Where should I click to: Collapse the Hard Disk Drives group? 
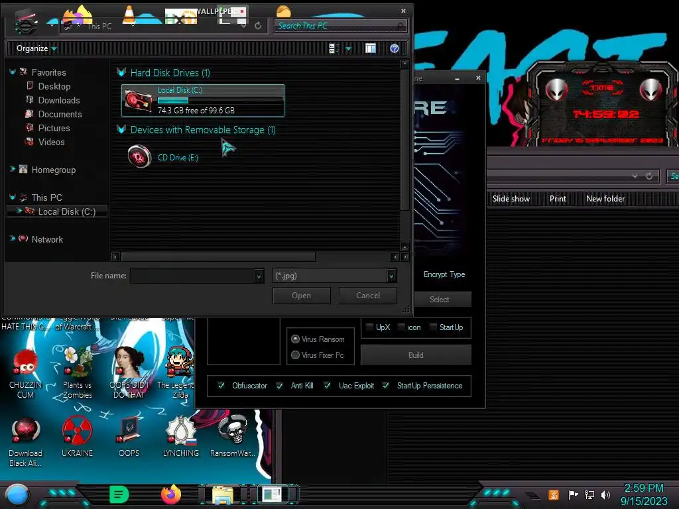pyautogui.click(x=121, y=72)
